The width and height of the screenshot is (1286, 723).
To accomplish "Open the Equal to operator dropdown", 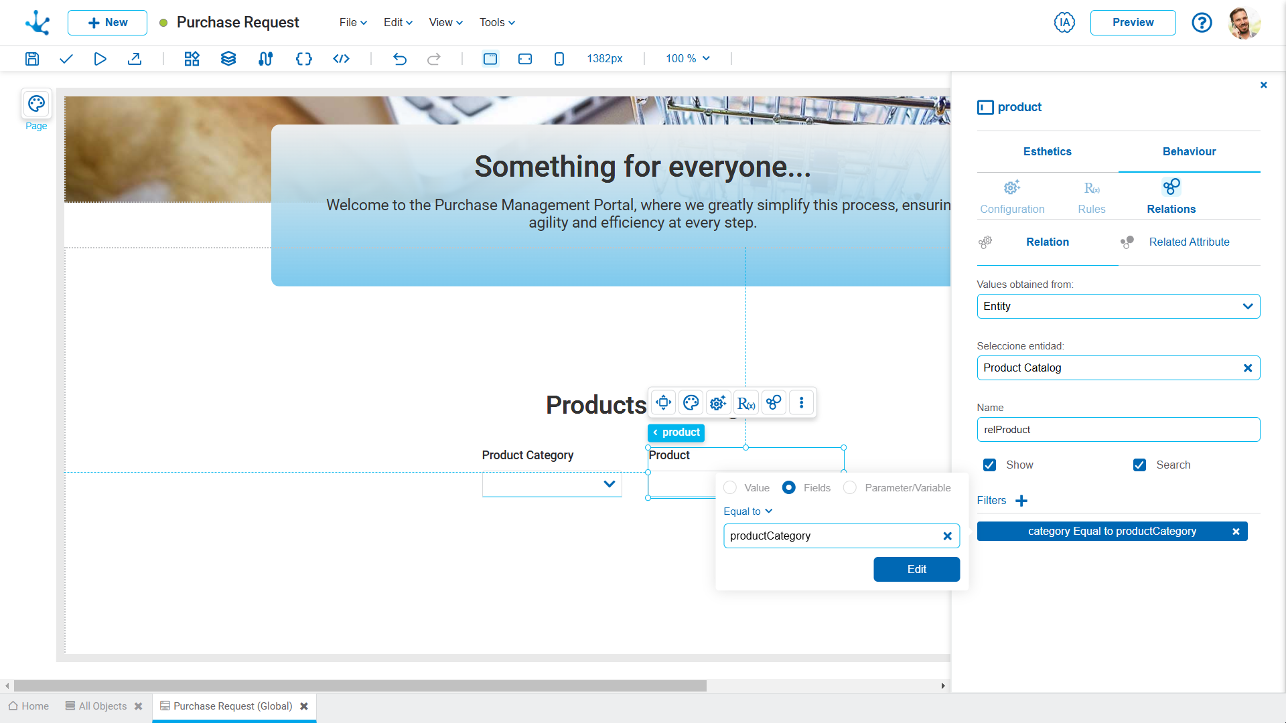I will [748, 511].
